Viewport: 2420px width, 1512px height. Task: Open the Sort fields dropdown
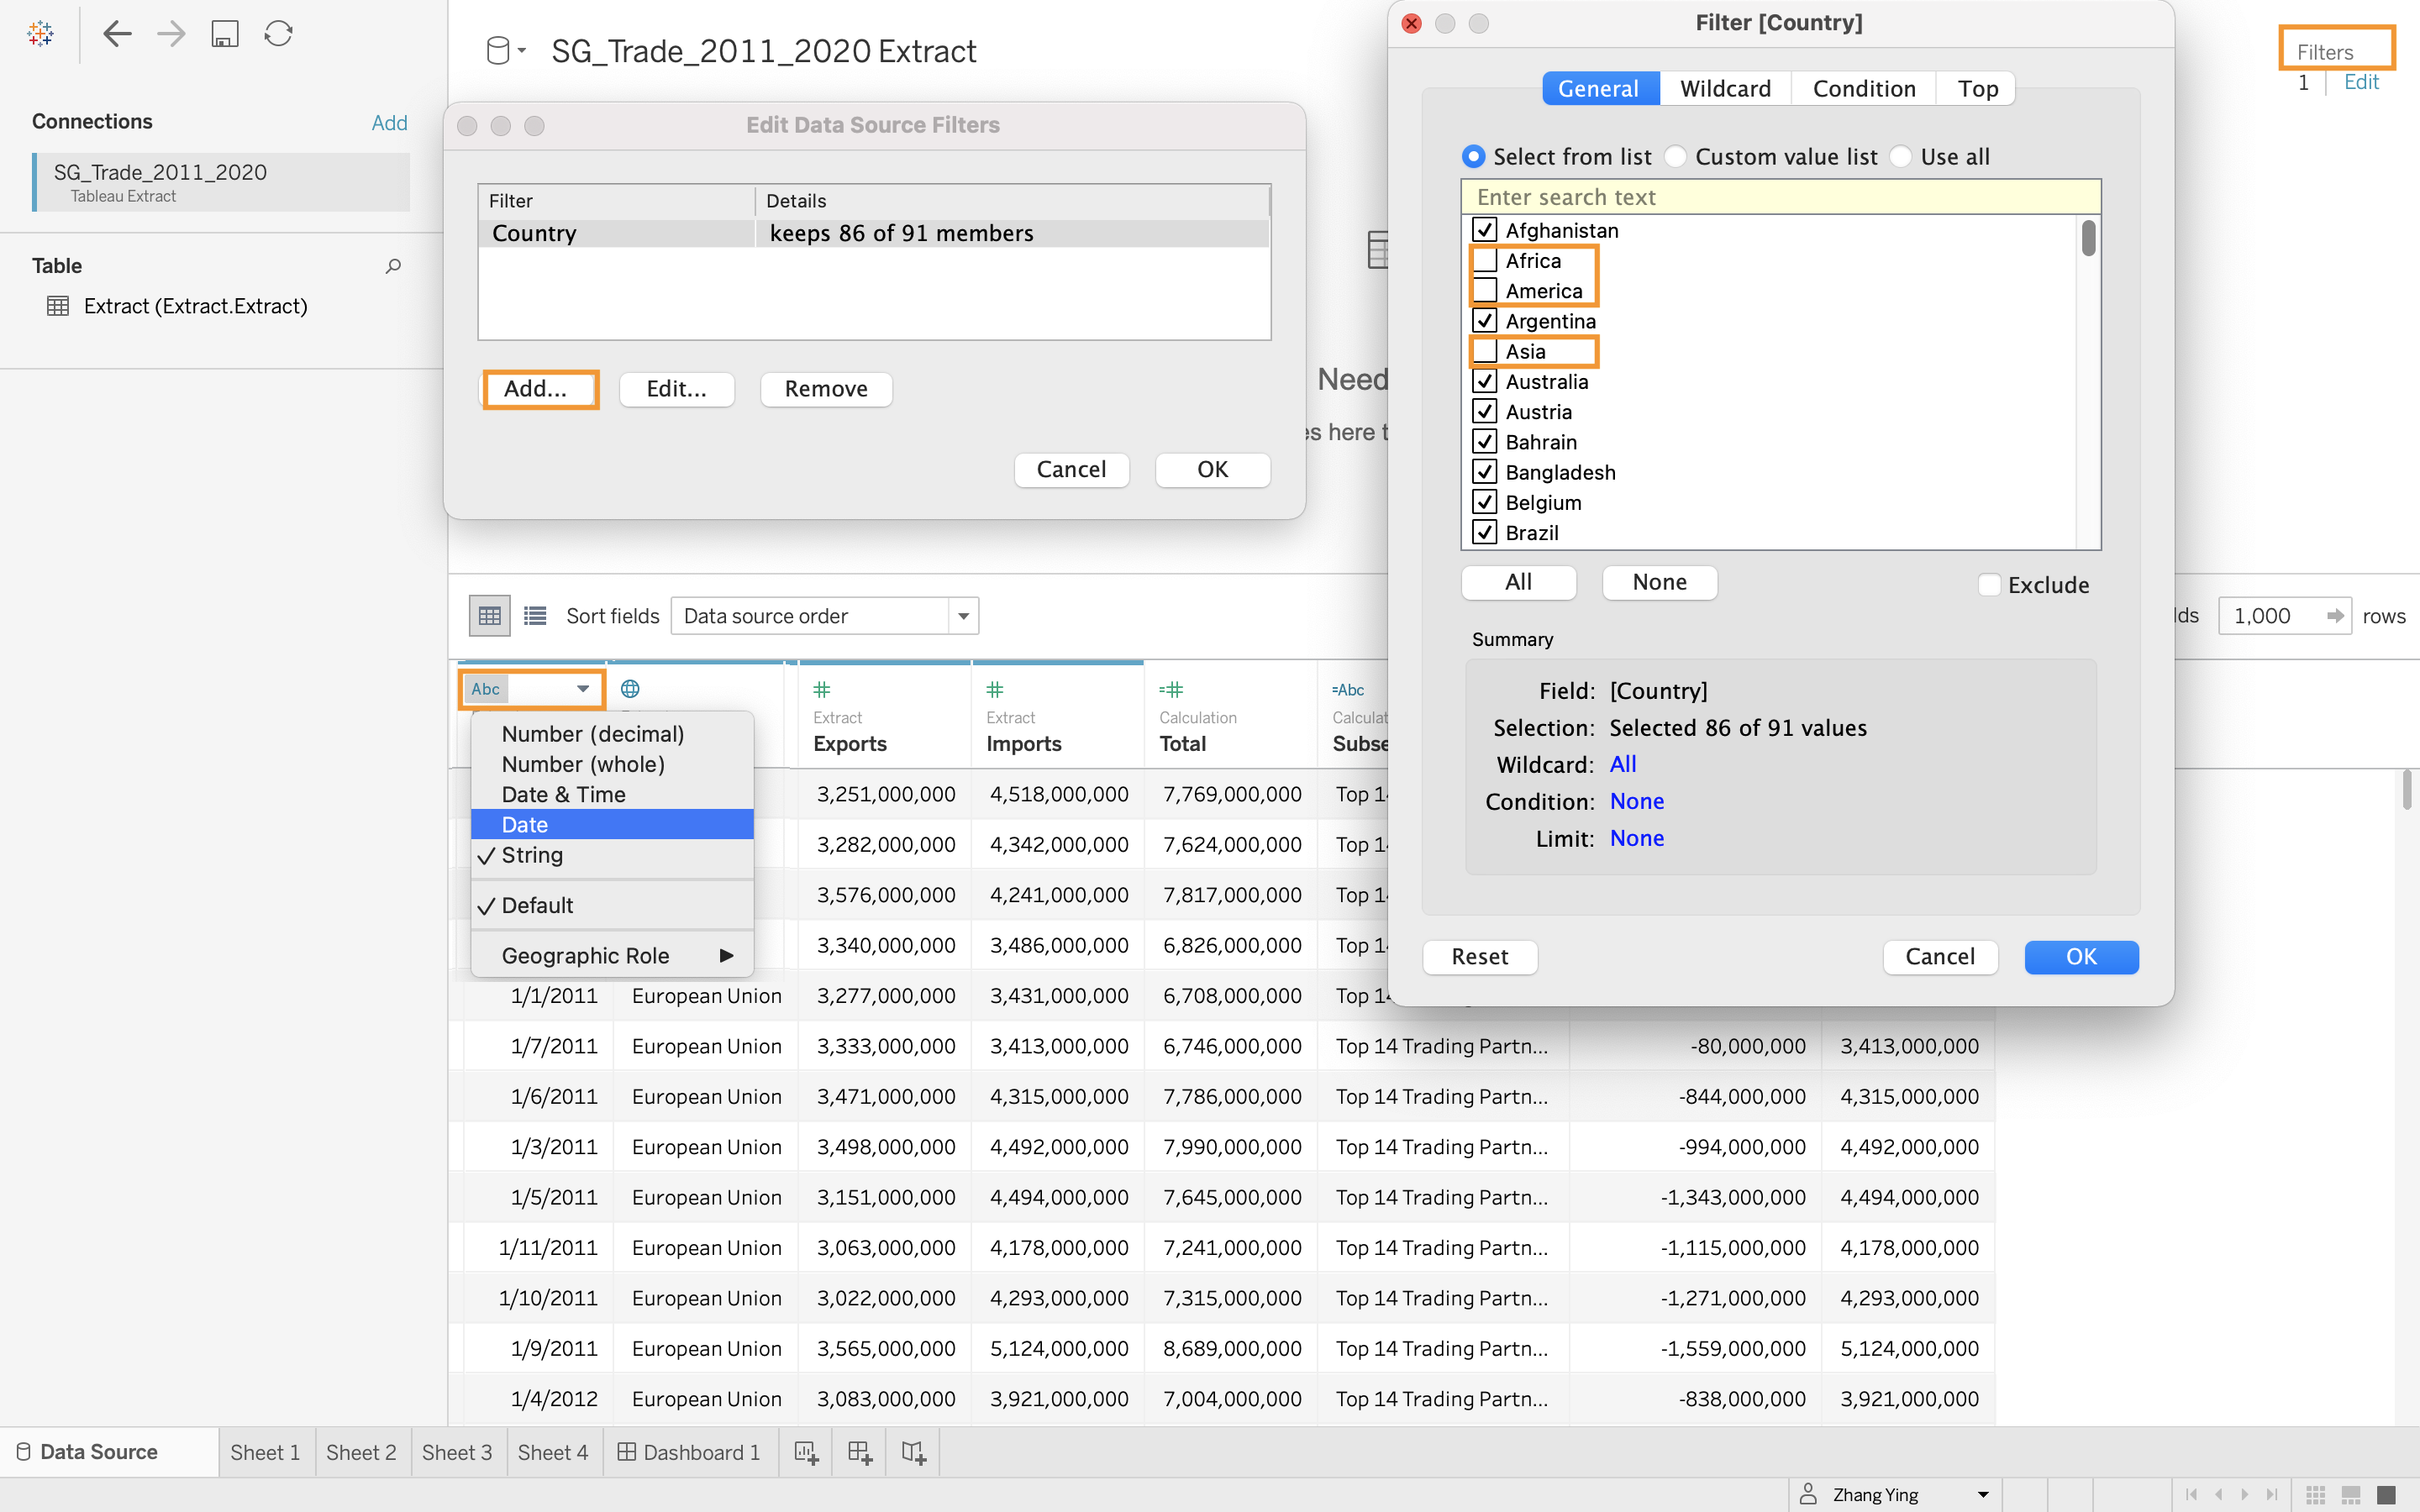click(x=824, y=616)
